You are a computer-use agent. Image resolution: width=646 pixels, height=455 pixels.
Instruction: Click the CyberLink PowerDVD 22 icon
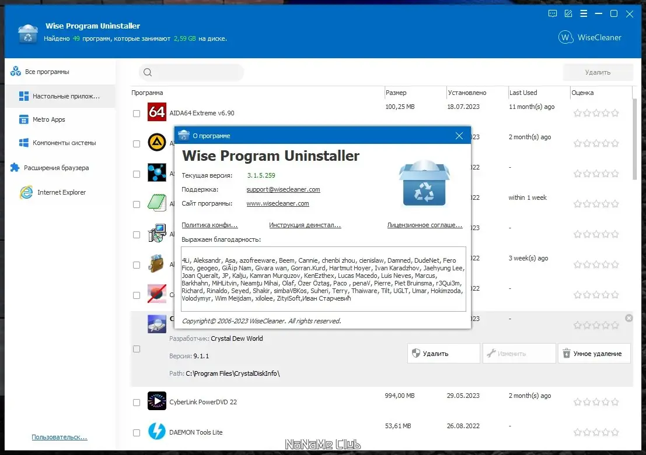point(156,401)
